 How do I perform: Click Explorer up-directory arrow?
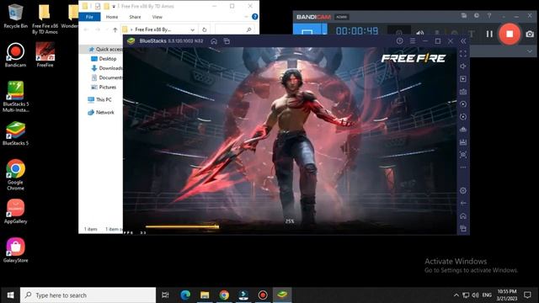[115, 29]
